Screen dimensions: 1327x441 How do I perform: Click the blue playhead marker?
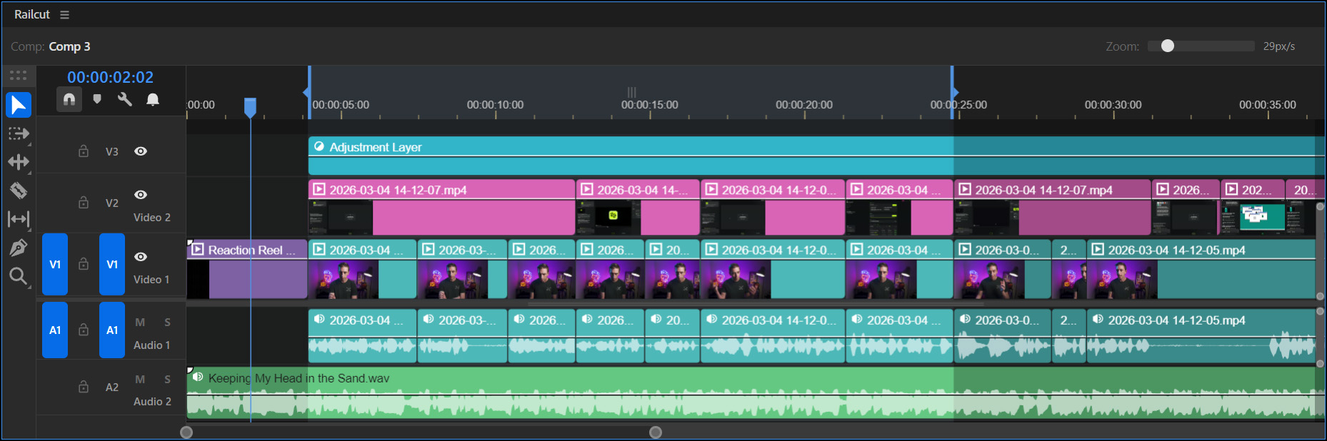[250, 107]
